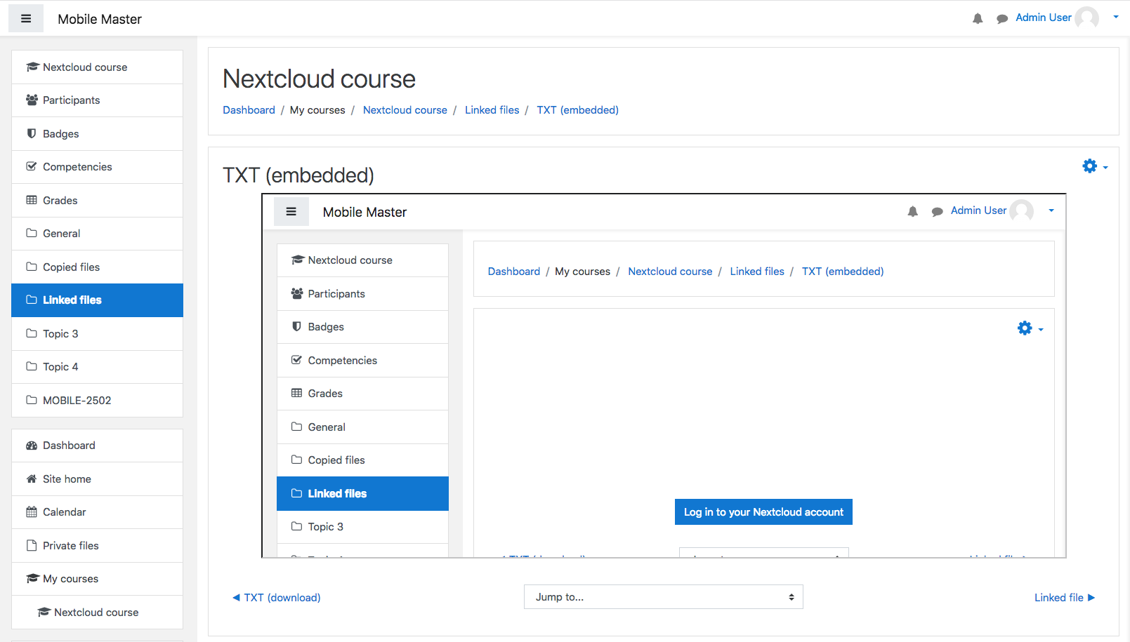
Task: Click the Site home house icon
Action: coord(32,479)
